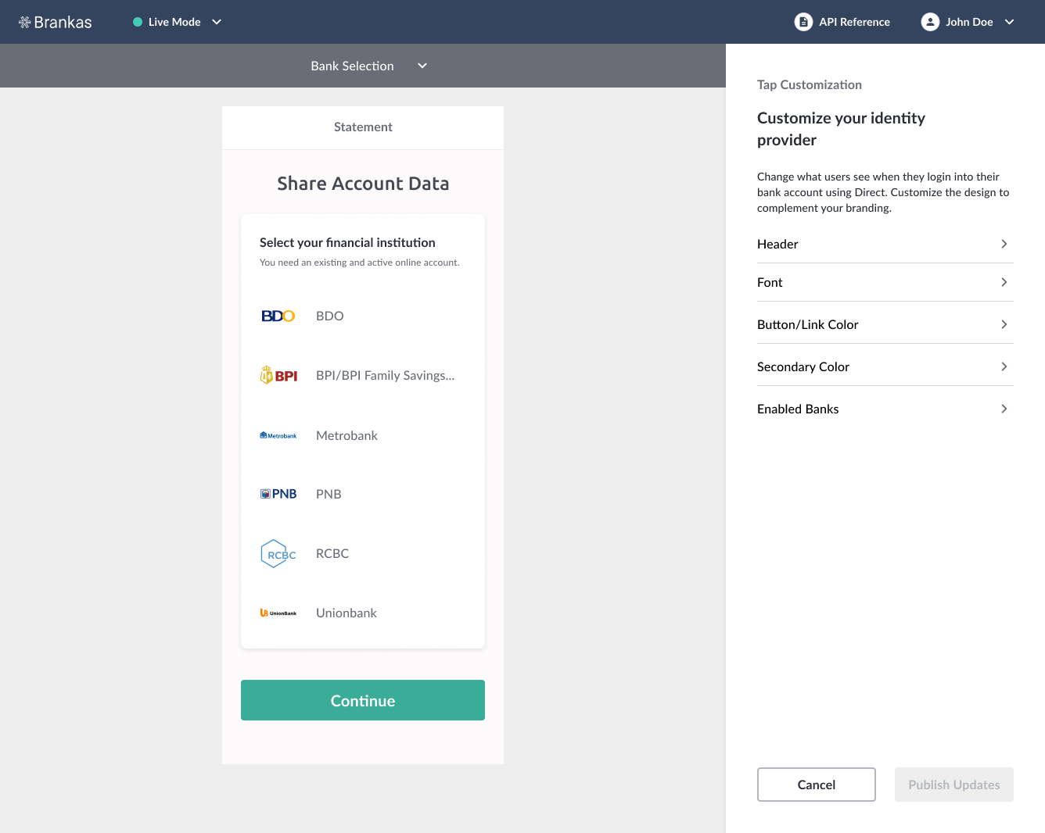1045x833 pixels.
Task: Click the John Doe username
Action: pyautogui.click(x=969, y=22)
